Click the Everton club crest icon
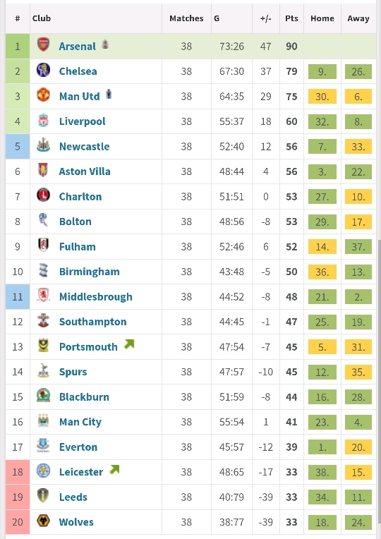This screenshot has height=539, width=381. coord(43,445)
